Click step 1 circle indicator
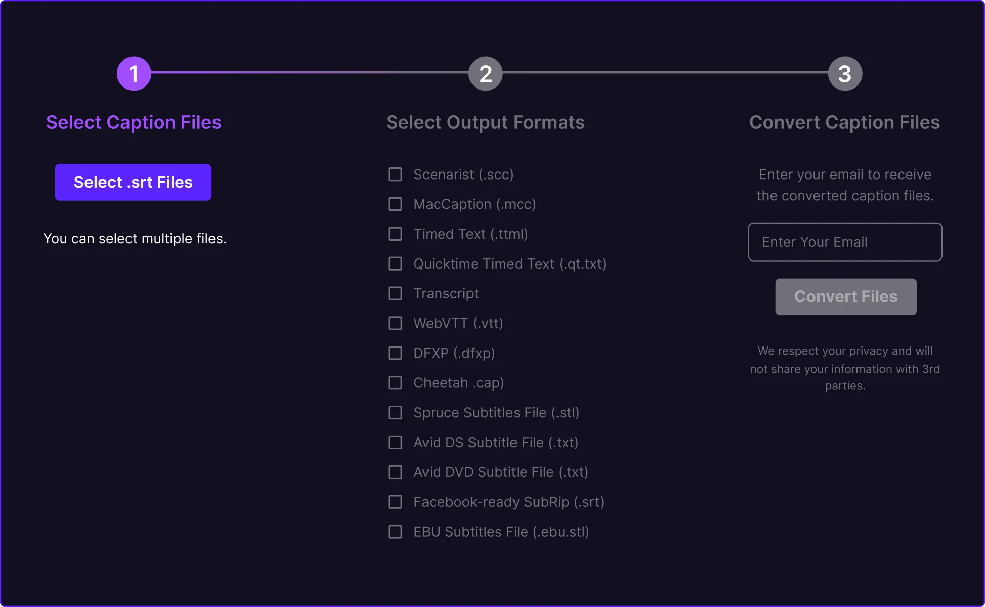 134,73
